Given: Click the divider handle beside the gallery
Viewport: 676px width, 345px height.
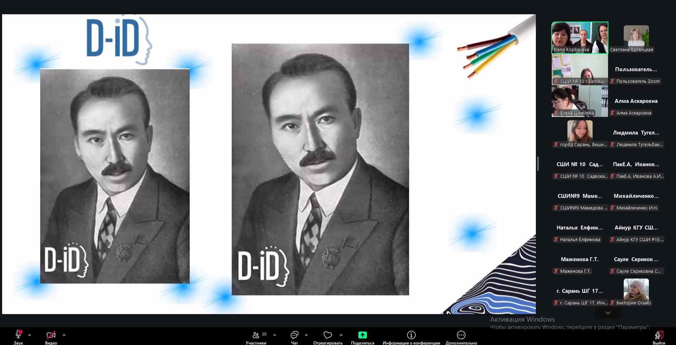Looking at the screenshot, I should 538,164.
